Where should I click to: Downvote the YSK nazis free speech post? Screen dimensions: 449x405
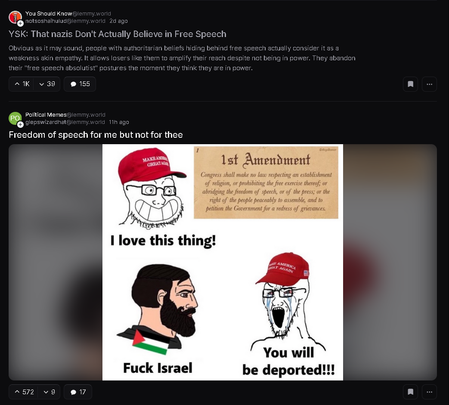pos(47,84)
